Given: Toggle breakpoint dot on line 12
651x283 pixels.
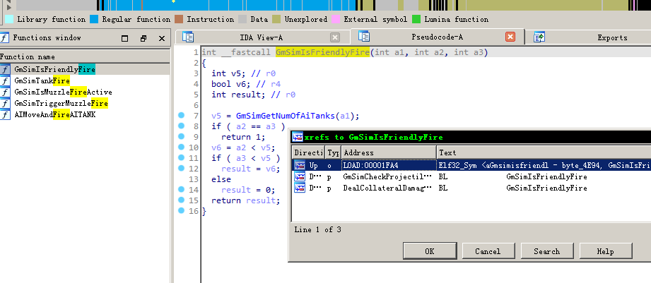Looking at the screenshot, I should (x=181, y=168).
